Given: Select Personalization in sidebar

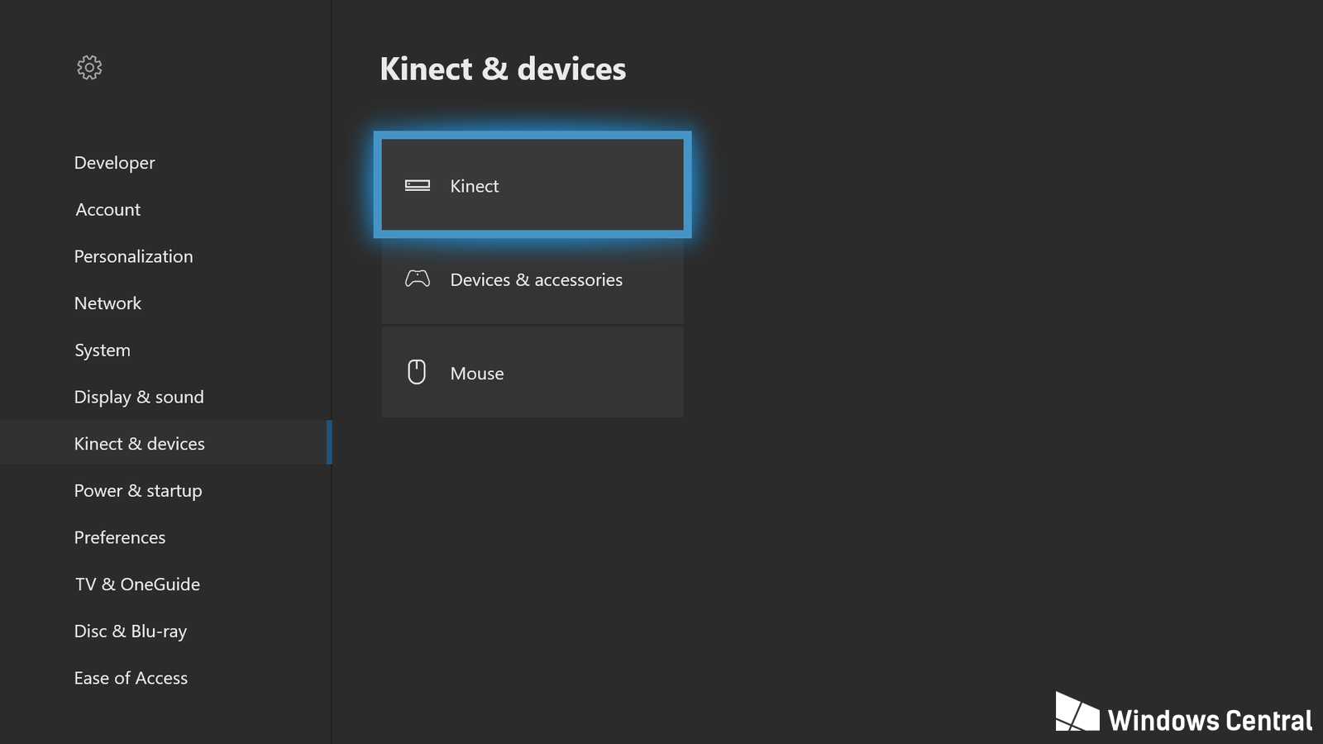Looking at the screenshot, I should point(133,256).
